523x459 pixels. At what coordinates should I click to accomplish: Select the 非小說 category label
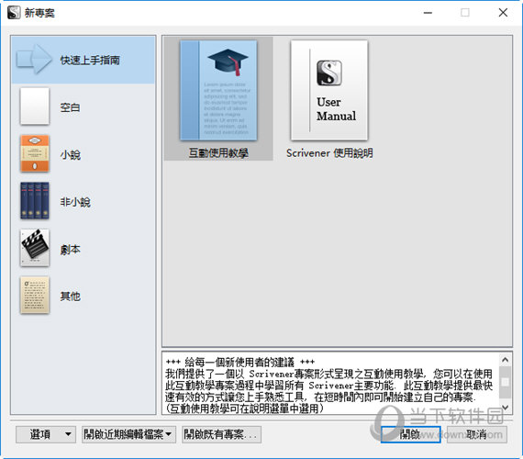(x=75, y=202)
